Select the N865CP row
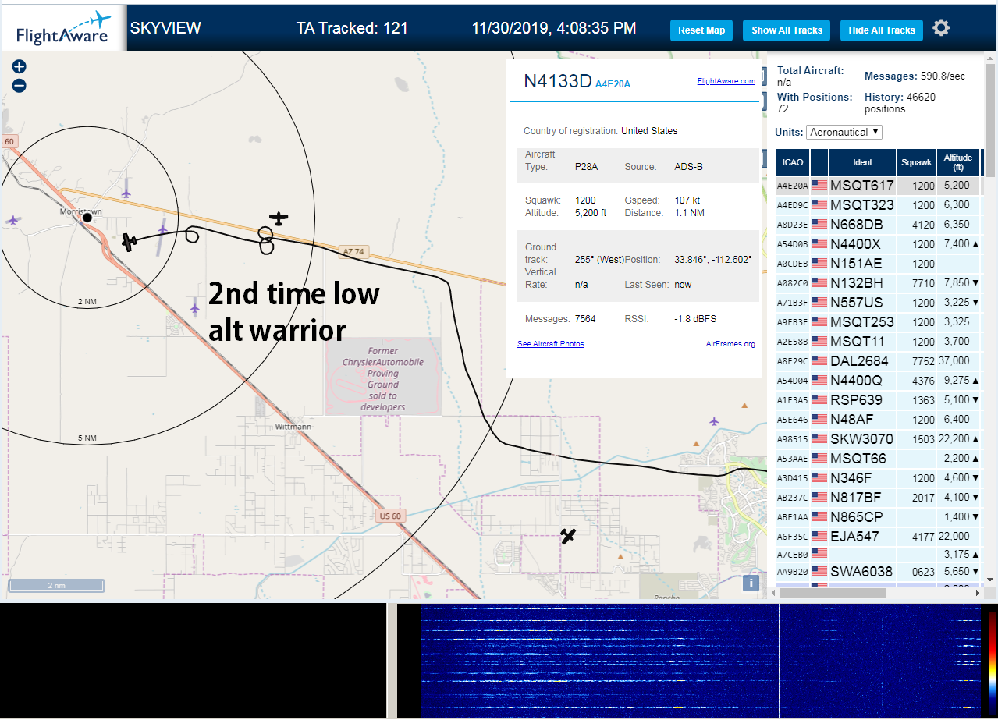The image size is (998, 720). pos(879,517)
